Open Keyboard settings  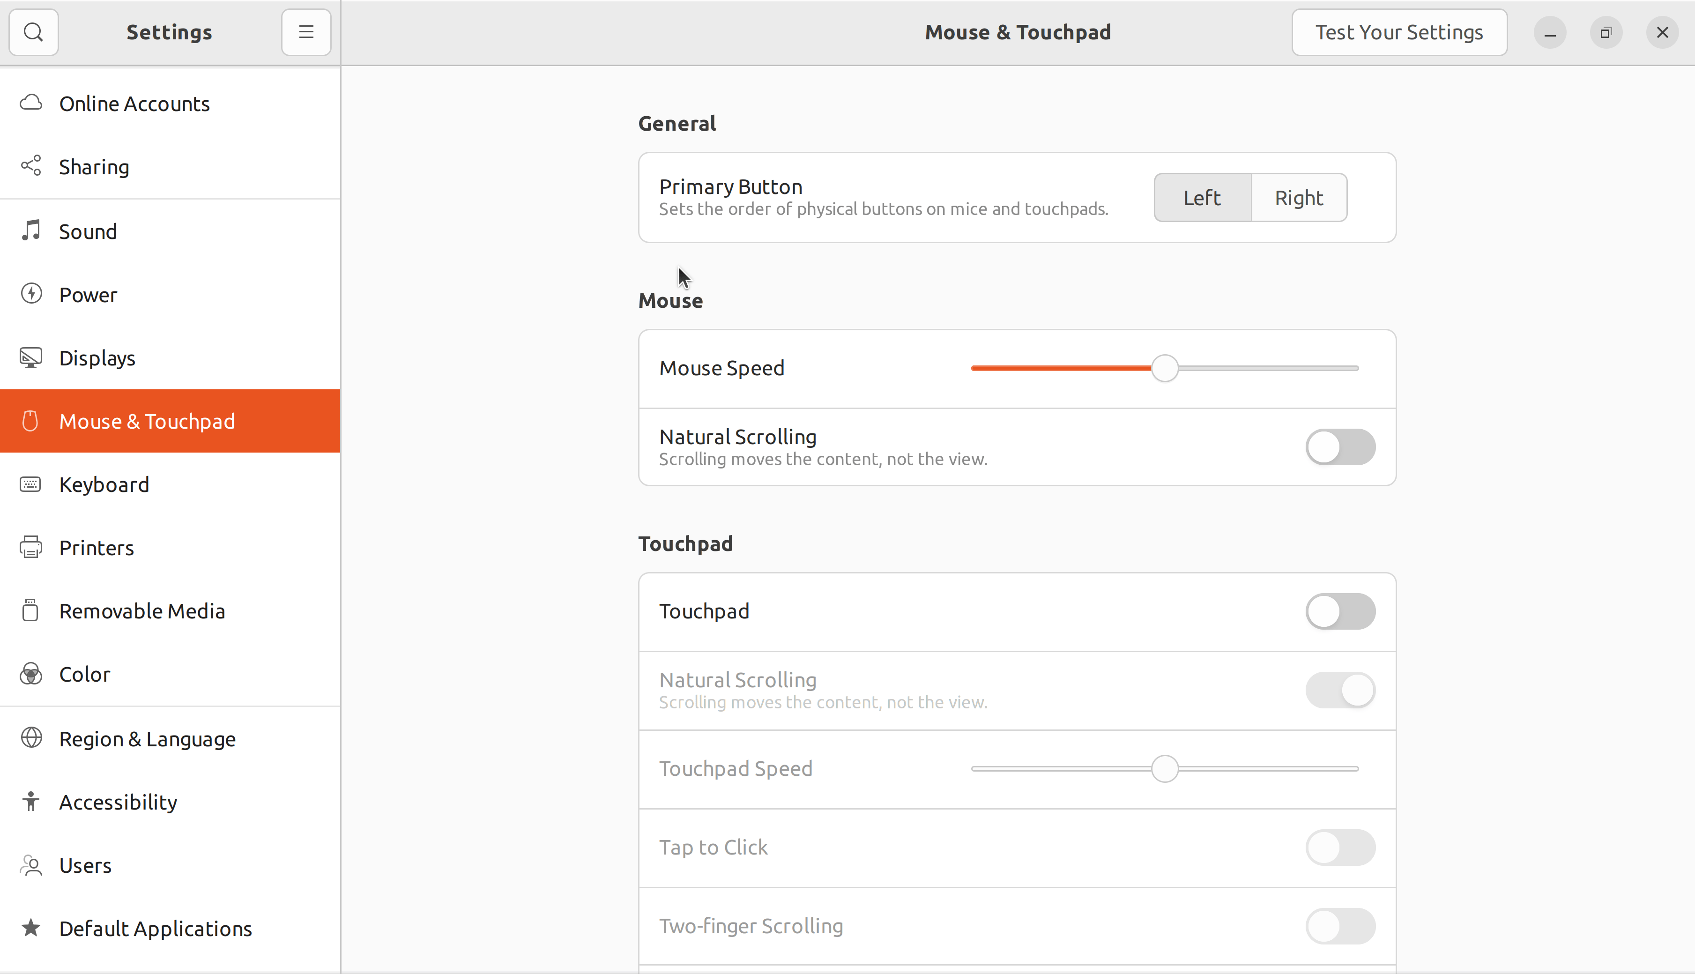tap(104, 484)
